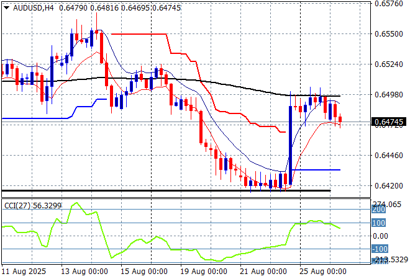410x279 pixels.
Task: Select the 0.64200 price scale label
Action: pyautogui.click(x=388, y=185)
